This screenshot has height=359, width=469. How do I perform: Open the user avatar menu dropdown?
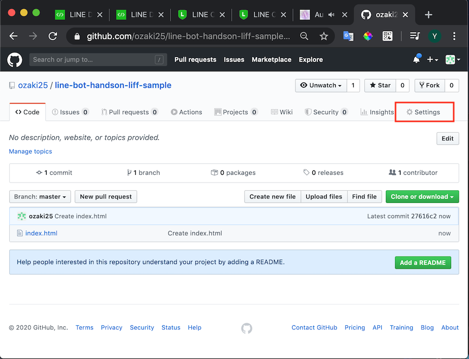453,60
